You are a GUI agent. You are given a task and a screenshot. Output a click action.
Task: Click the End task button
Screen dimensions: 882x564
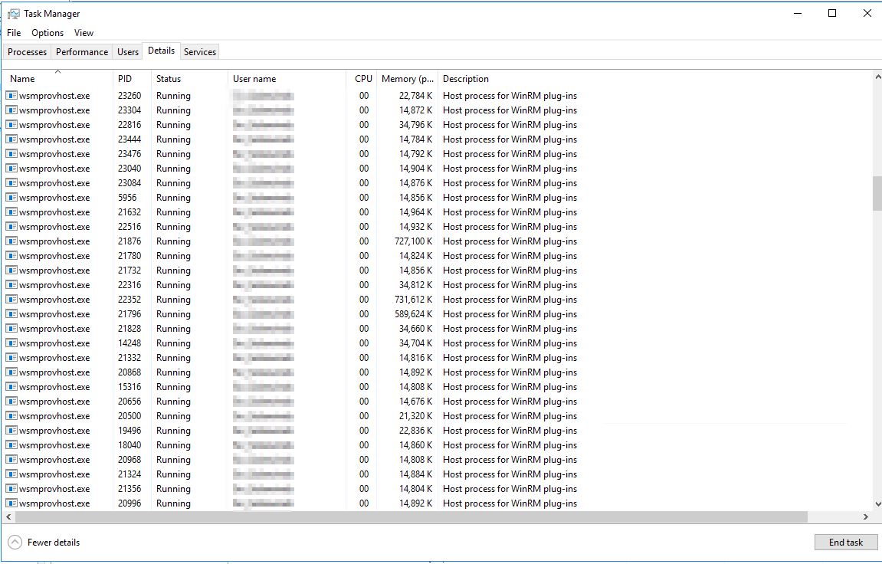pyautogui.click(x=845, y=542)
